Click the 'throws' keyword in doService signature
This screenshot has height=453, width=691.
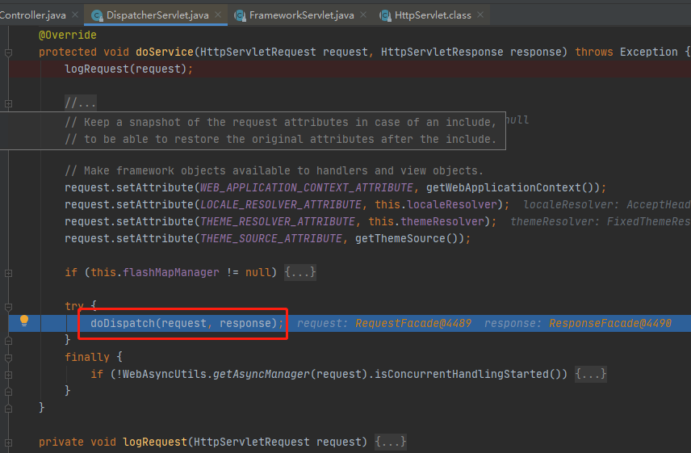coord(594,52)
